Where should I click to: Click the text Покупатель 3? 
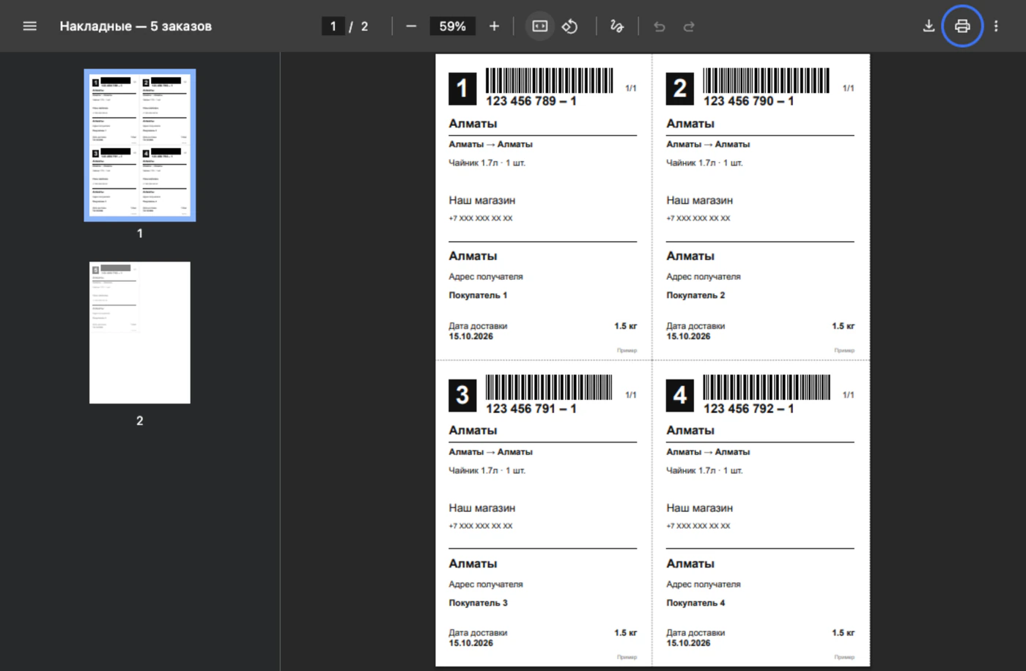478,603
